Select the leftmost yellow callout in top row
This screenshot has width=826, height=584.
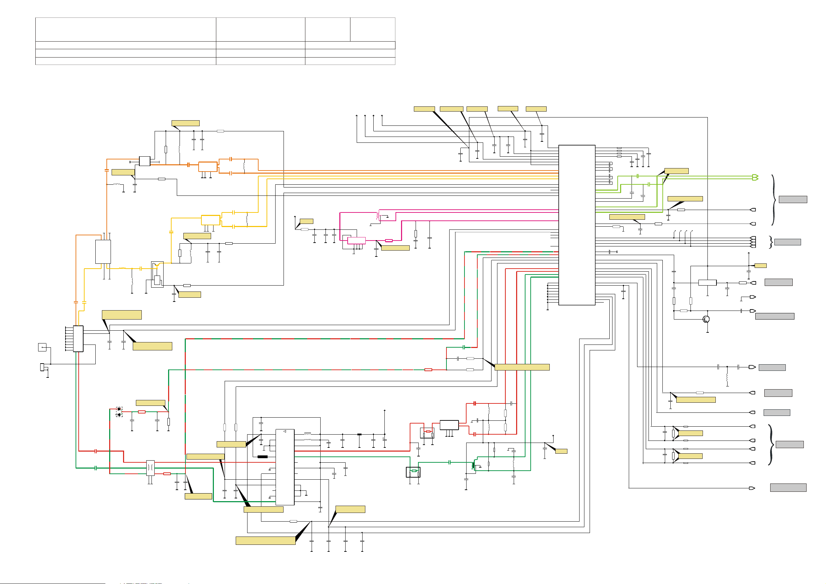(x=424, y=109)
